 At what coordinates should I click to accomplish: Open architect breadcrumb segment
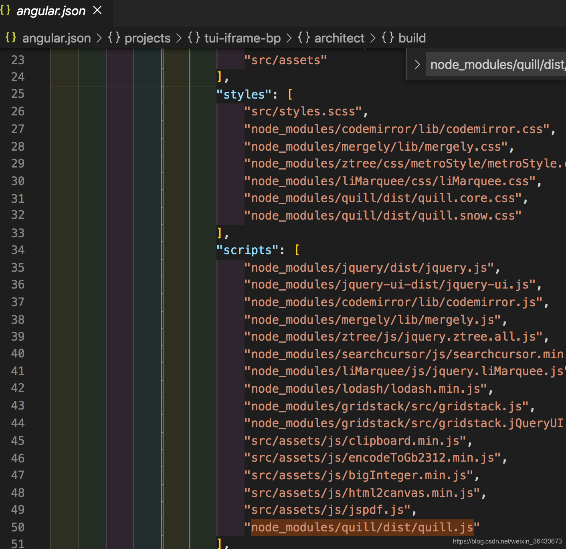pyautogui.click(x=340, y=38)
